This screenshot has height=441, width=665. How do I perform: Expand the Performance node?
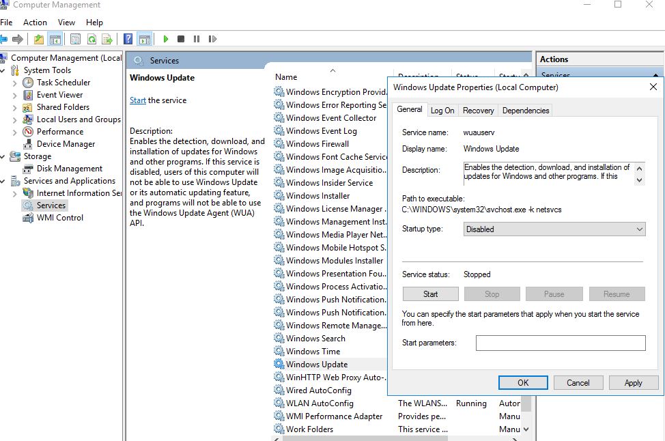click(x=15, y=132)
